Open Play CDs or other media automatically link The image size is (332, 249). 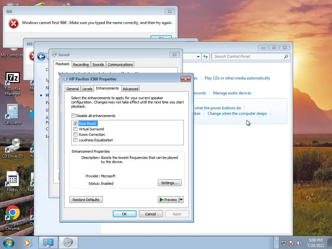click(x=237, y=78)
